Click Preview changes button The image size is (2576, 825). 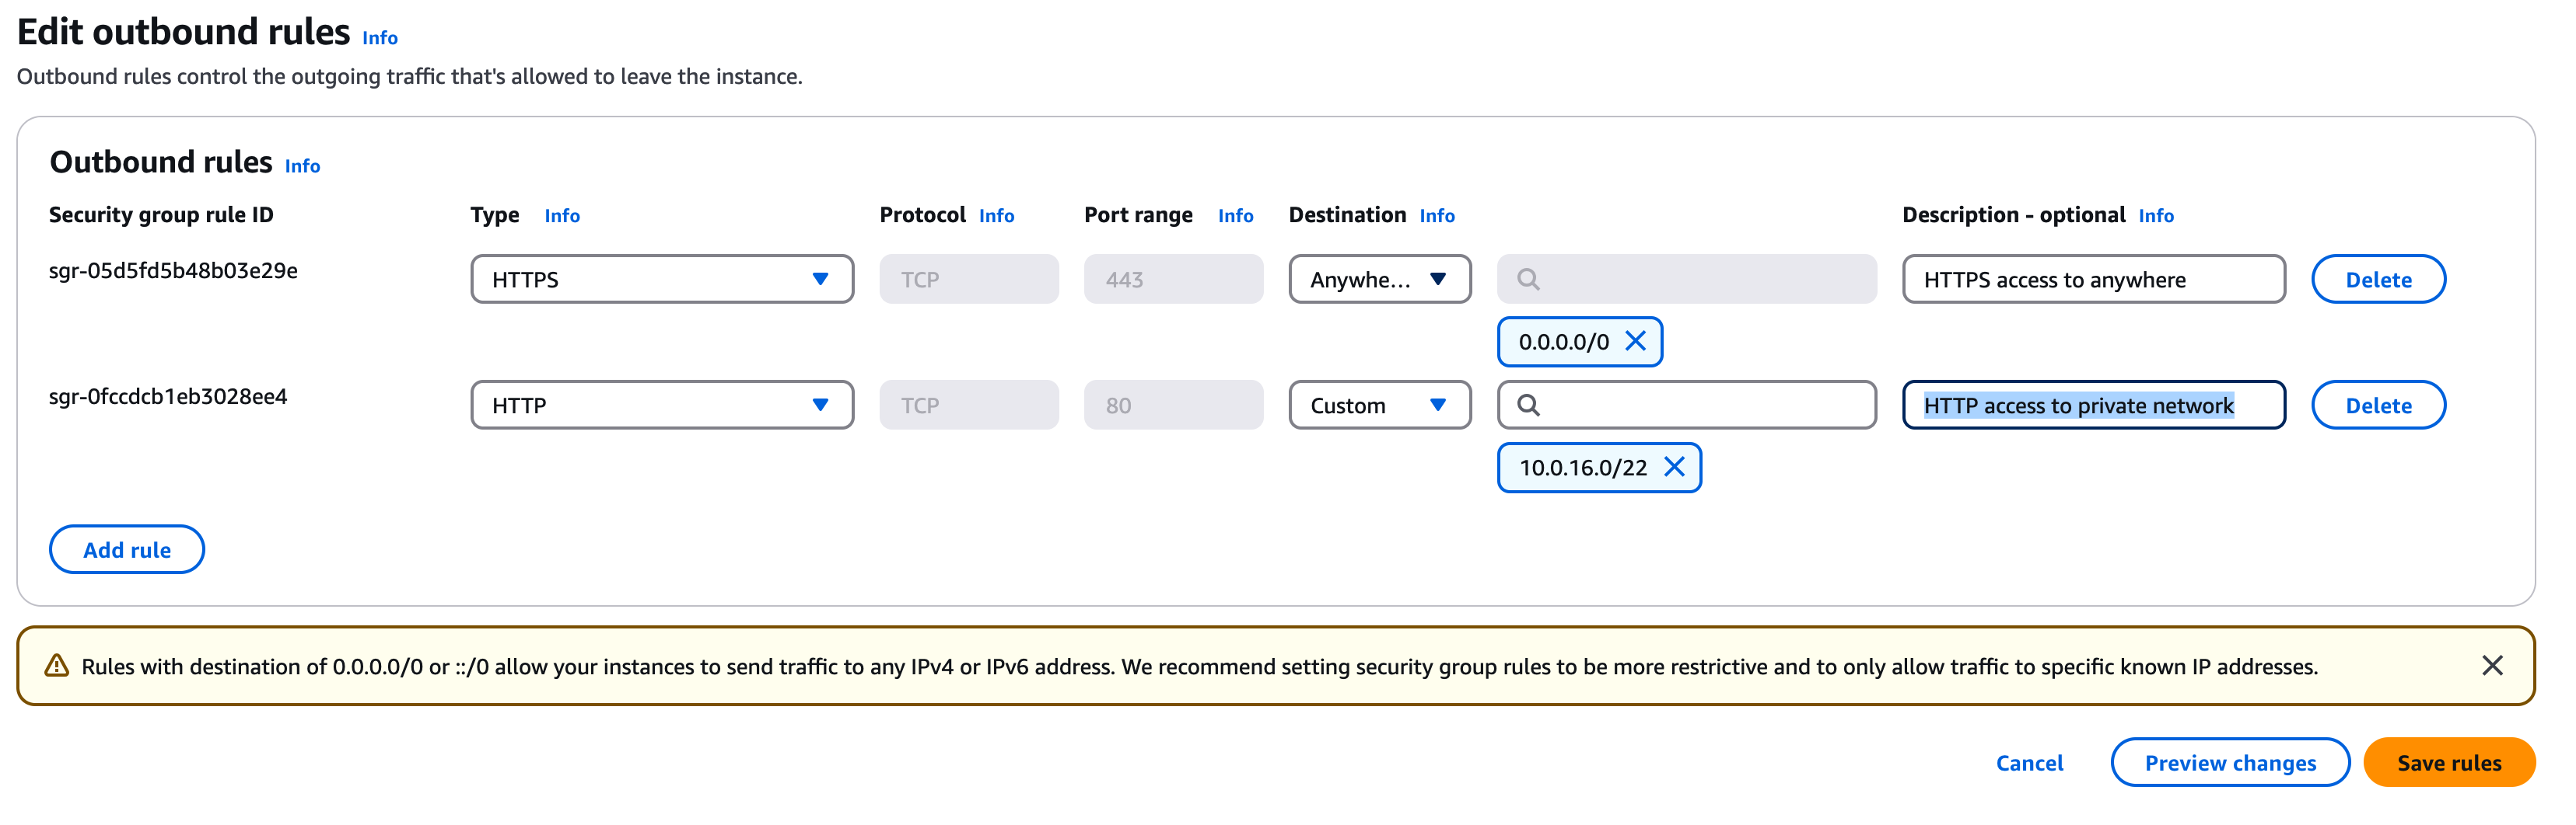click(2229, 763)
